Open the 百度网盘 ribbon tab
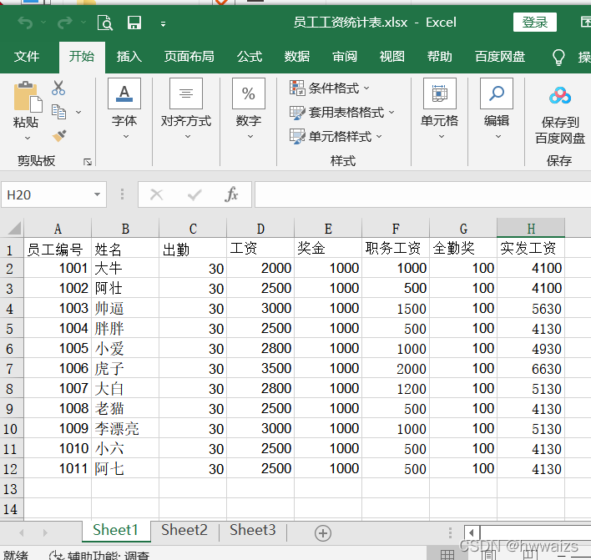This screenshot has width=591, height=560. tap(500, 57)
